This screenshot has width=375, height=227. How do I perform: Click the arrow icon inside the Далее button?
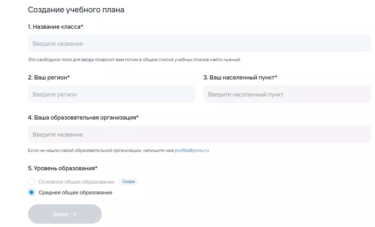(74, 214)
